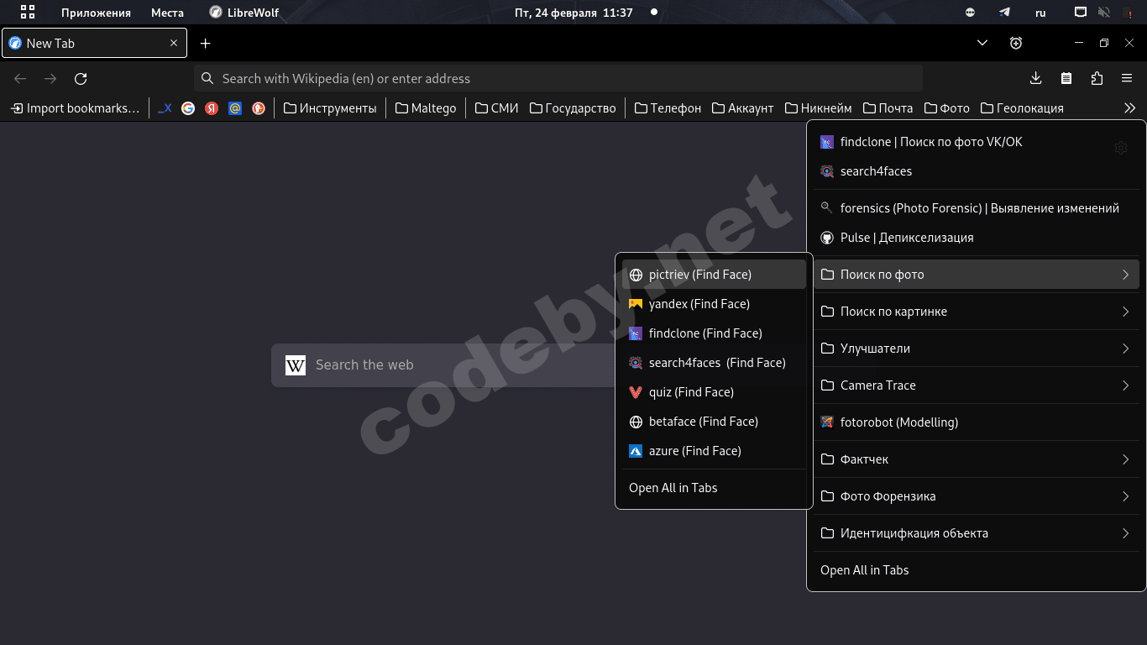Screen dimensions: 1147x645
Task: Expand the СМИ bookmarks folder
Action: tap(497, 107)
